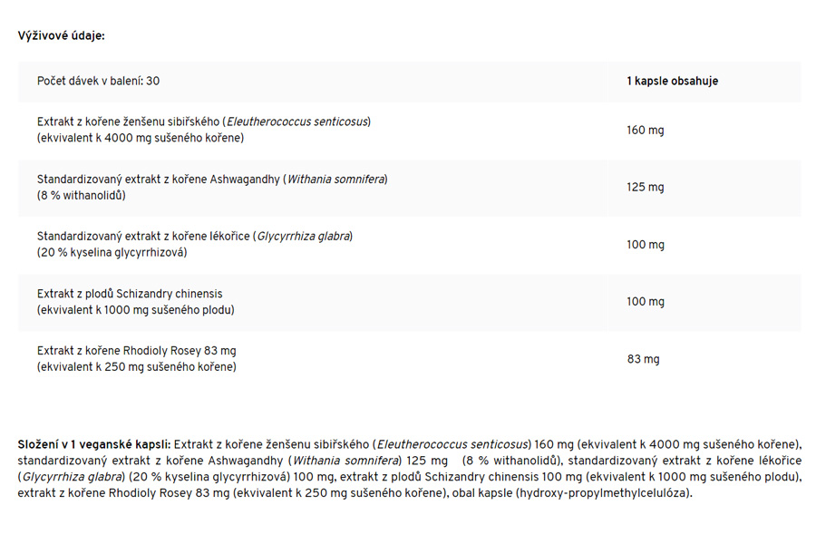Click "(20 % kyselina glycyrrhizová)" in the table row
The height and width of the screenshot is (544, 816).
[112, 252]
